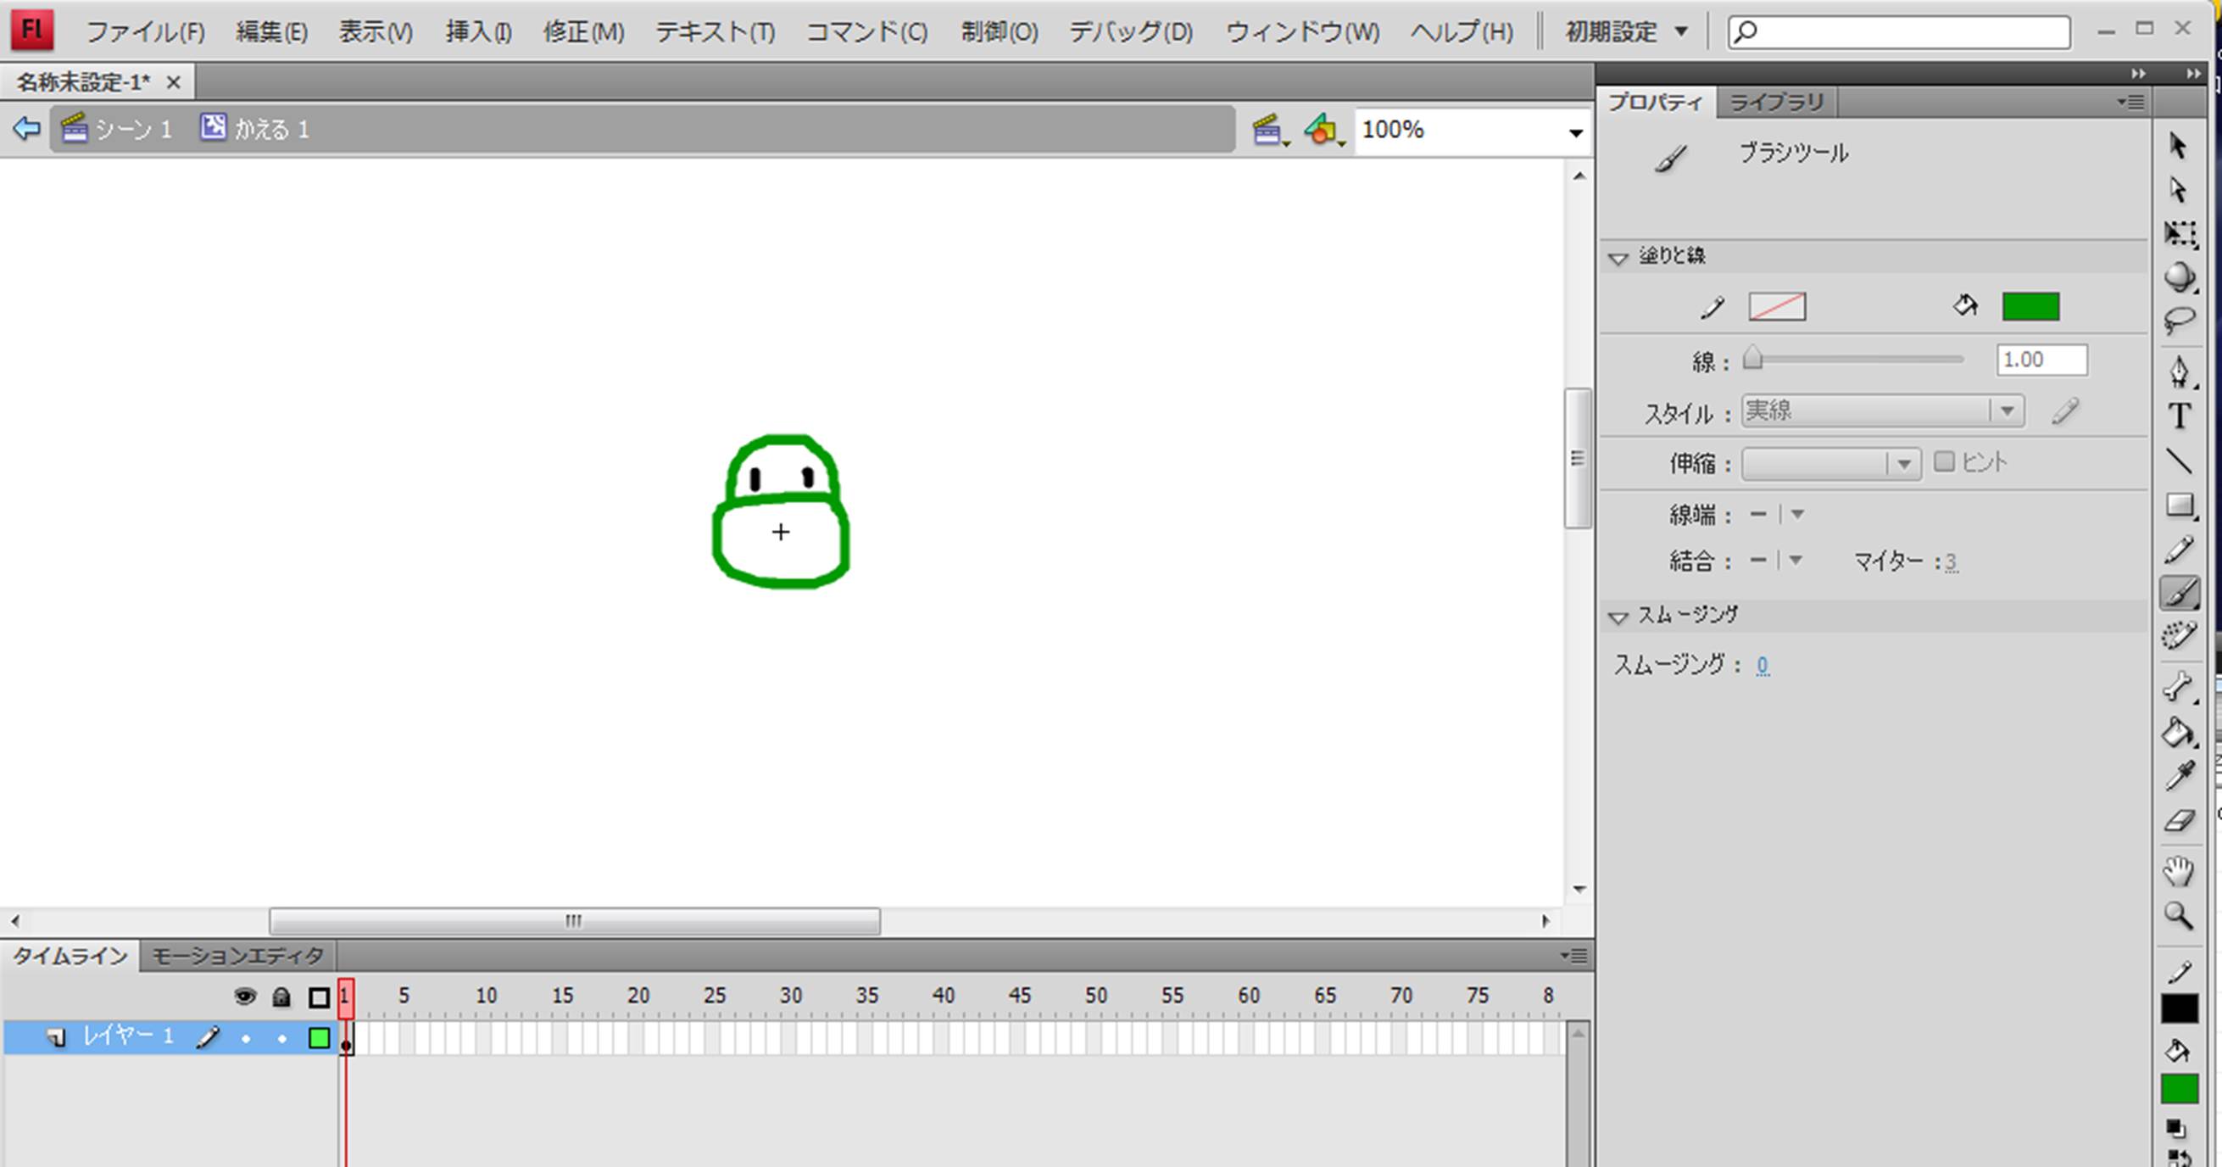The height and width of the screenshot is (1167, 2222).
Task: Select the Eyedropper tool
Action: pos(2179,776)
